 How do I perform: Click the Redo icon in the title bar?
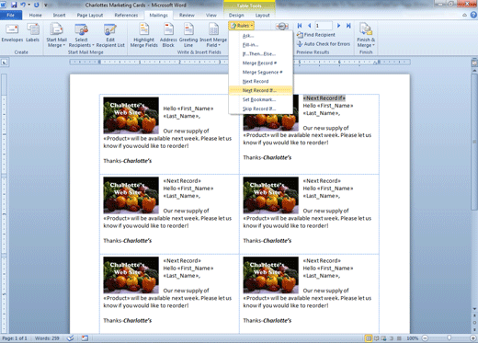click(x=37, y=5)
